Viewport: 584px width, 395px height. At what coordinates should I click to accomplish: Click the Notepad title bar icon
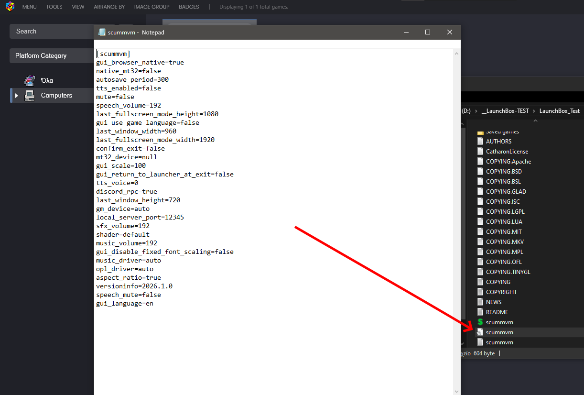pos(102,32)
